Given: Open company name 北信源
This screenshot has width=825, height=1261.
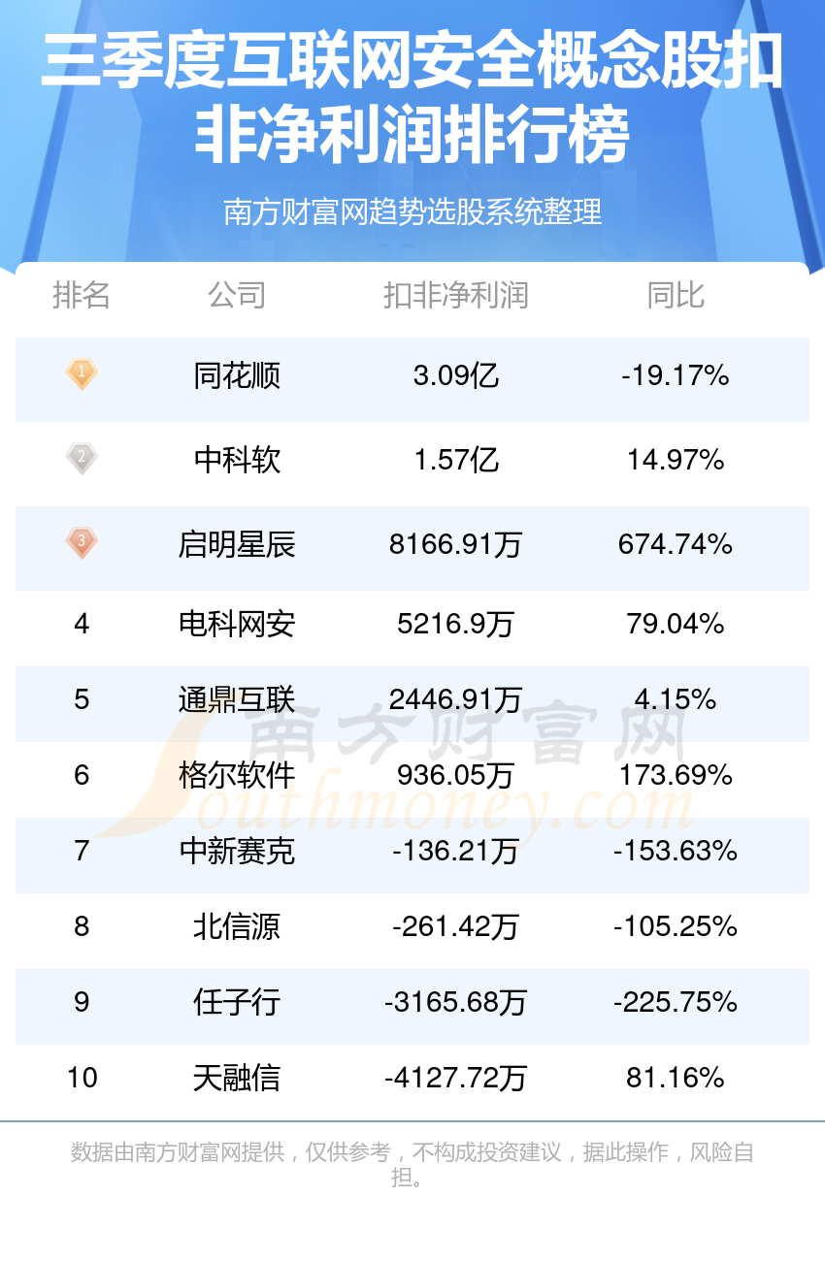Looking at the screenshot, I should 237,926.
